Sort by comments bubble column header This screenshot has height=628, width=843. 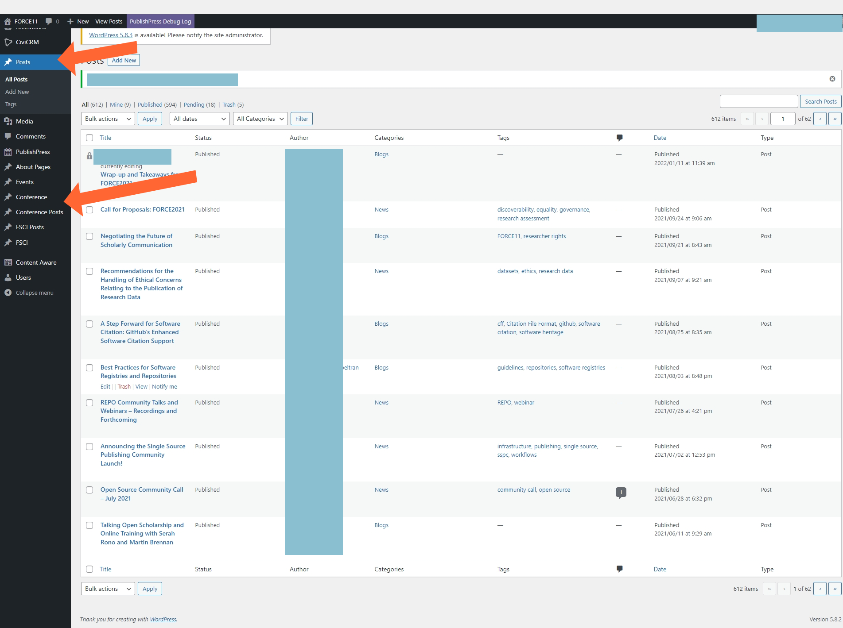tap(619, 138)
